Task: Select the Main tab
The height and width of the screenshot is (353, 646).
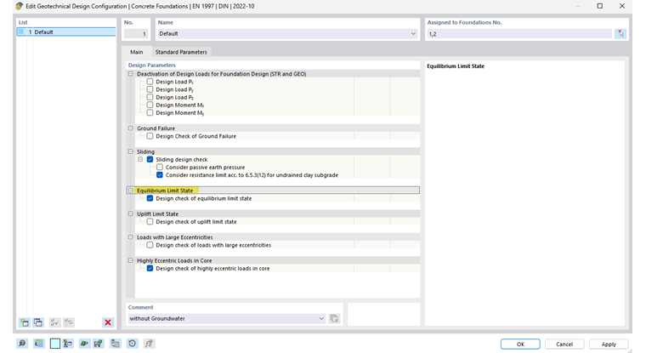Action: pyautogui.click(x=136, y=52)
